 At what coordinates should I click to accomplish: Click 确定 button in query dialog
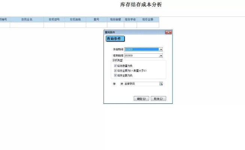[141, 99]
